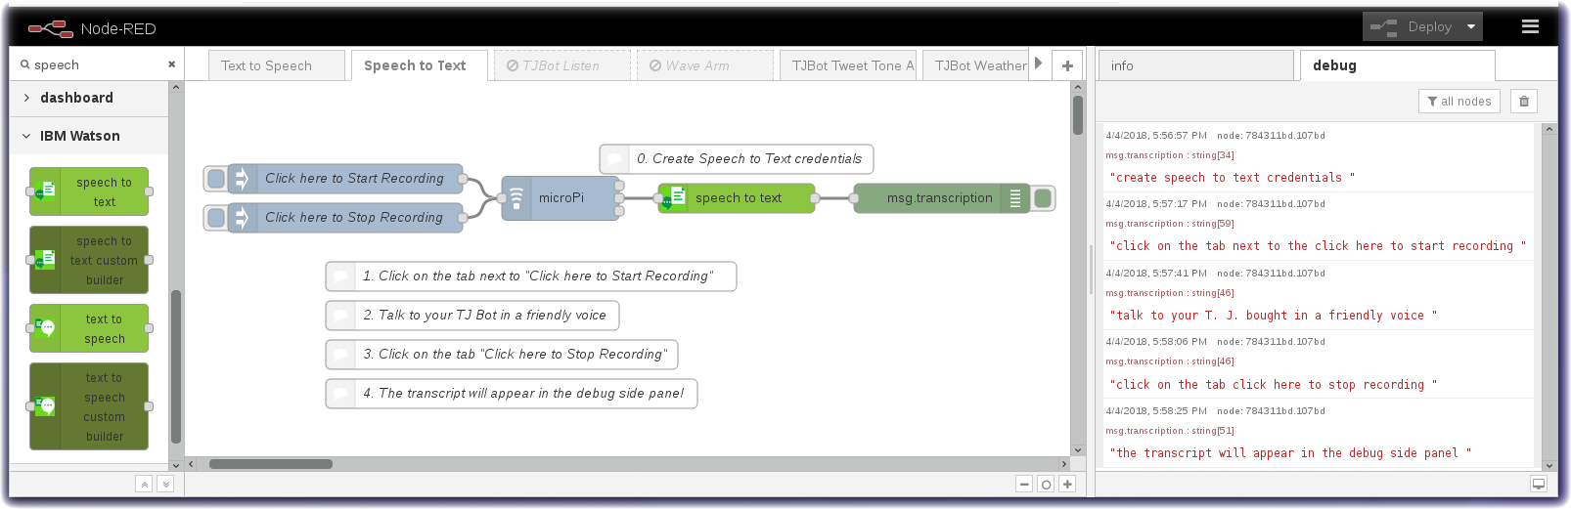Collapse the IBM Watson palette category
This screenshot has width=1571, height=509.
click(89, 136)
